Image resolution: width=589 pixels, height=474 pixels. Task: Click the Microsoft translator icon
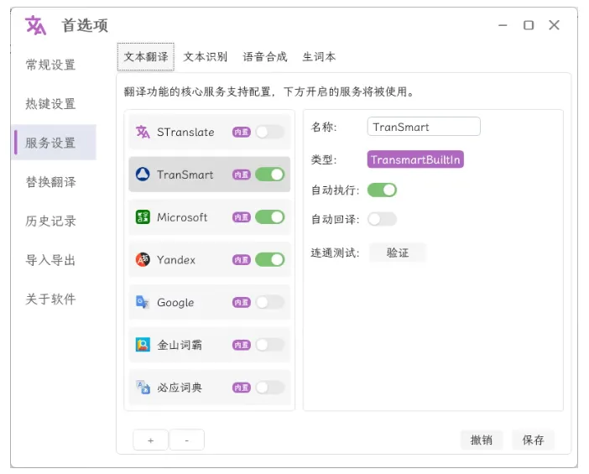click(143, 217)
